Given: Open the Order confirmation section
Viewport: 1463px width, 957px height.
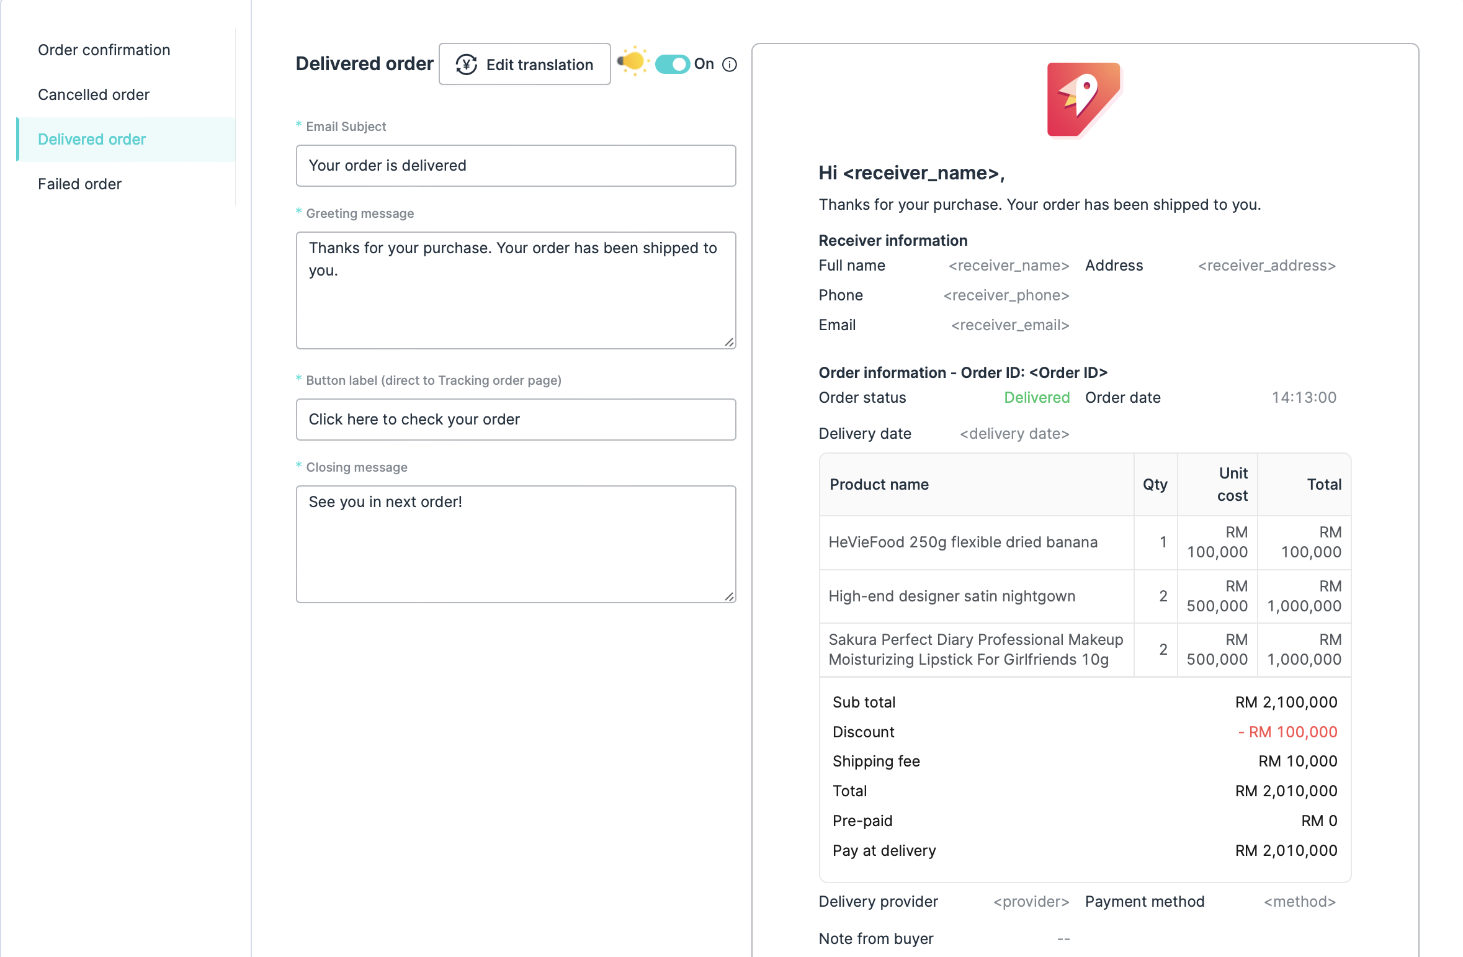Looking at the screenshot, I should [x=104, y=50].
